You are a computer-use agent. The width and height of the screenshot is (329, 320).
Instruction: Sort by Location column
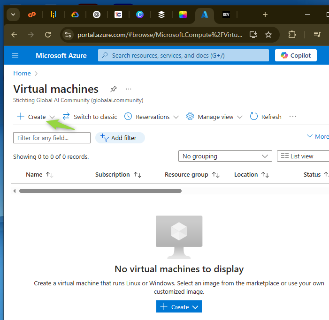(x=252, y=175)
